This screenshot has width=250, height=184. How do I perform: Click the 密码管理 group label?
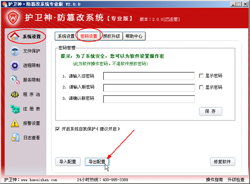point(67,48)
